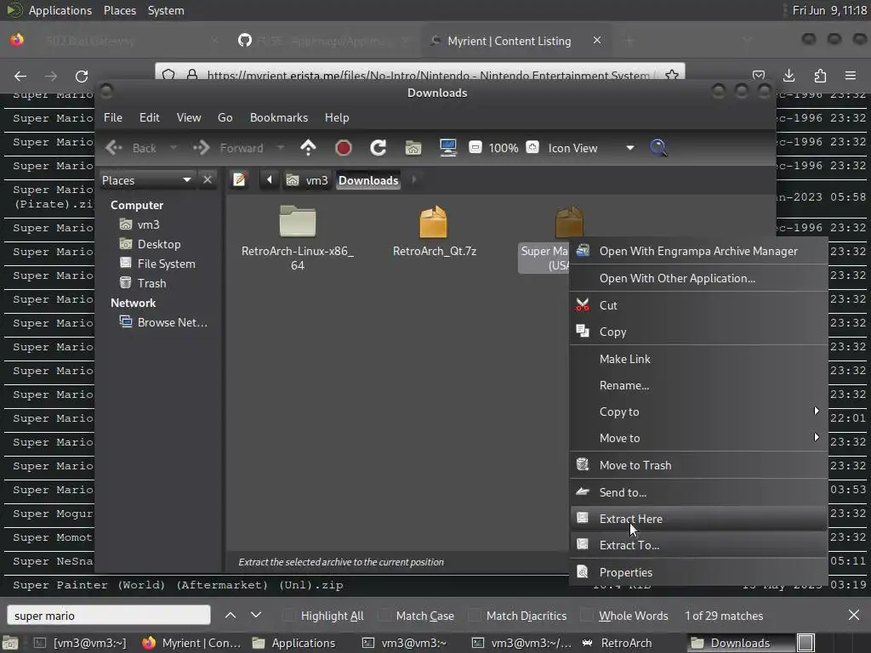
Task: Enable Highlight All checkbox
Action: tap(289, 616)
